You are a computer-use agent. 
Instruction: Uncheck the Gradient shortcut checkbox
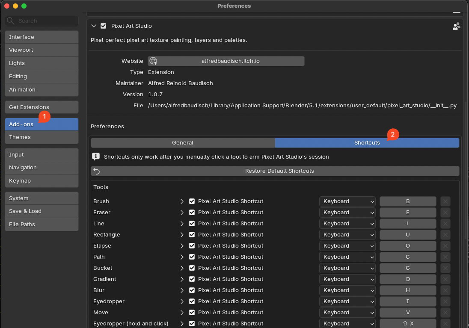(192, 279)
